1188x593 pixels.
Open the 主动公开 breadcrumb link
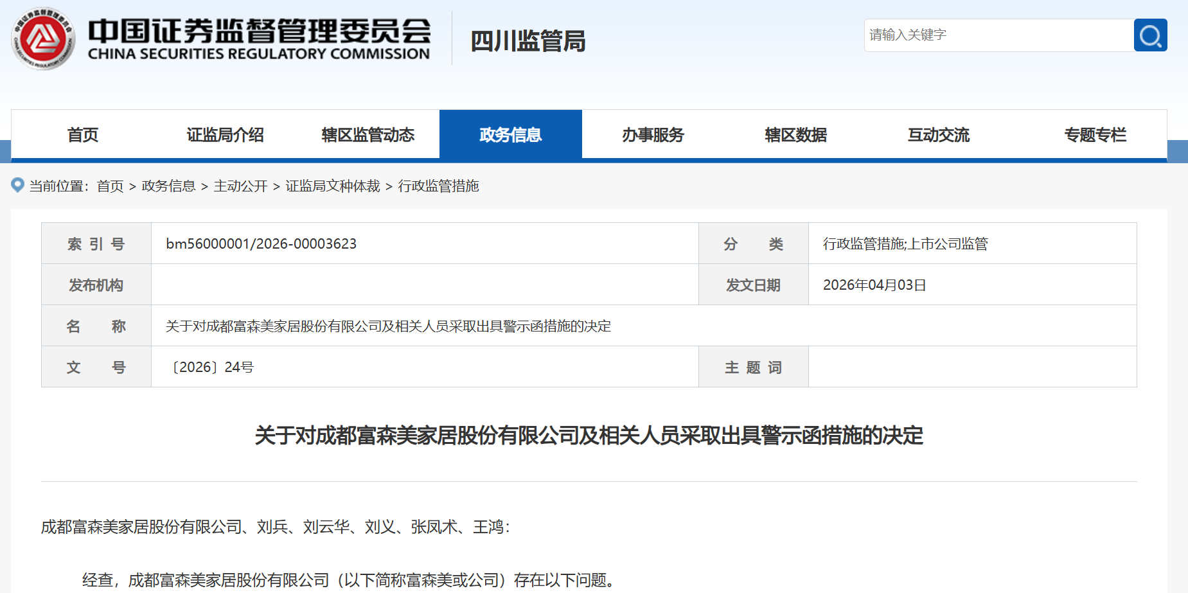tap(240, 186)
